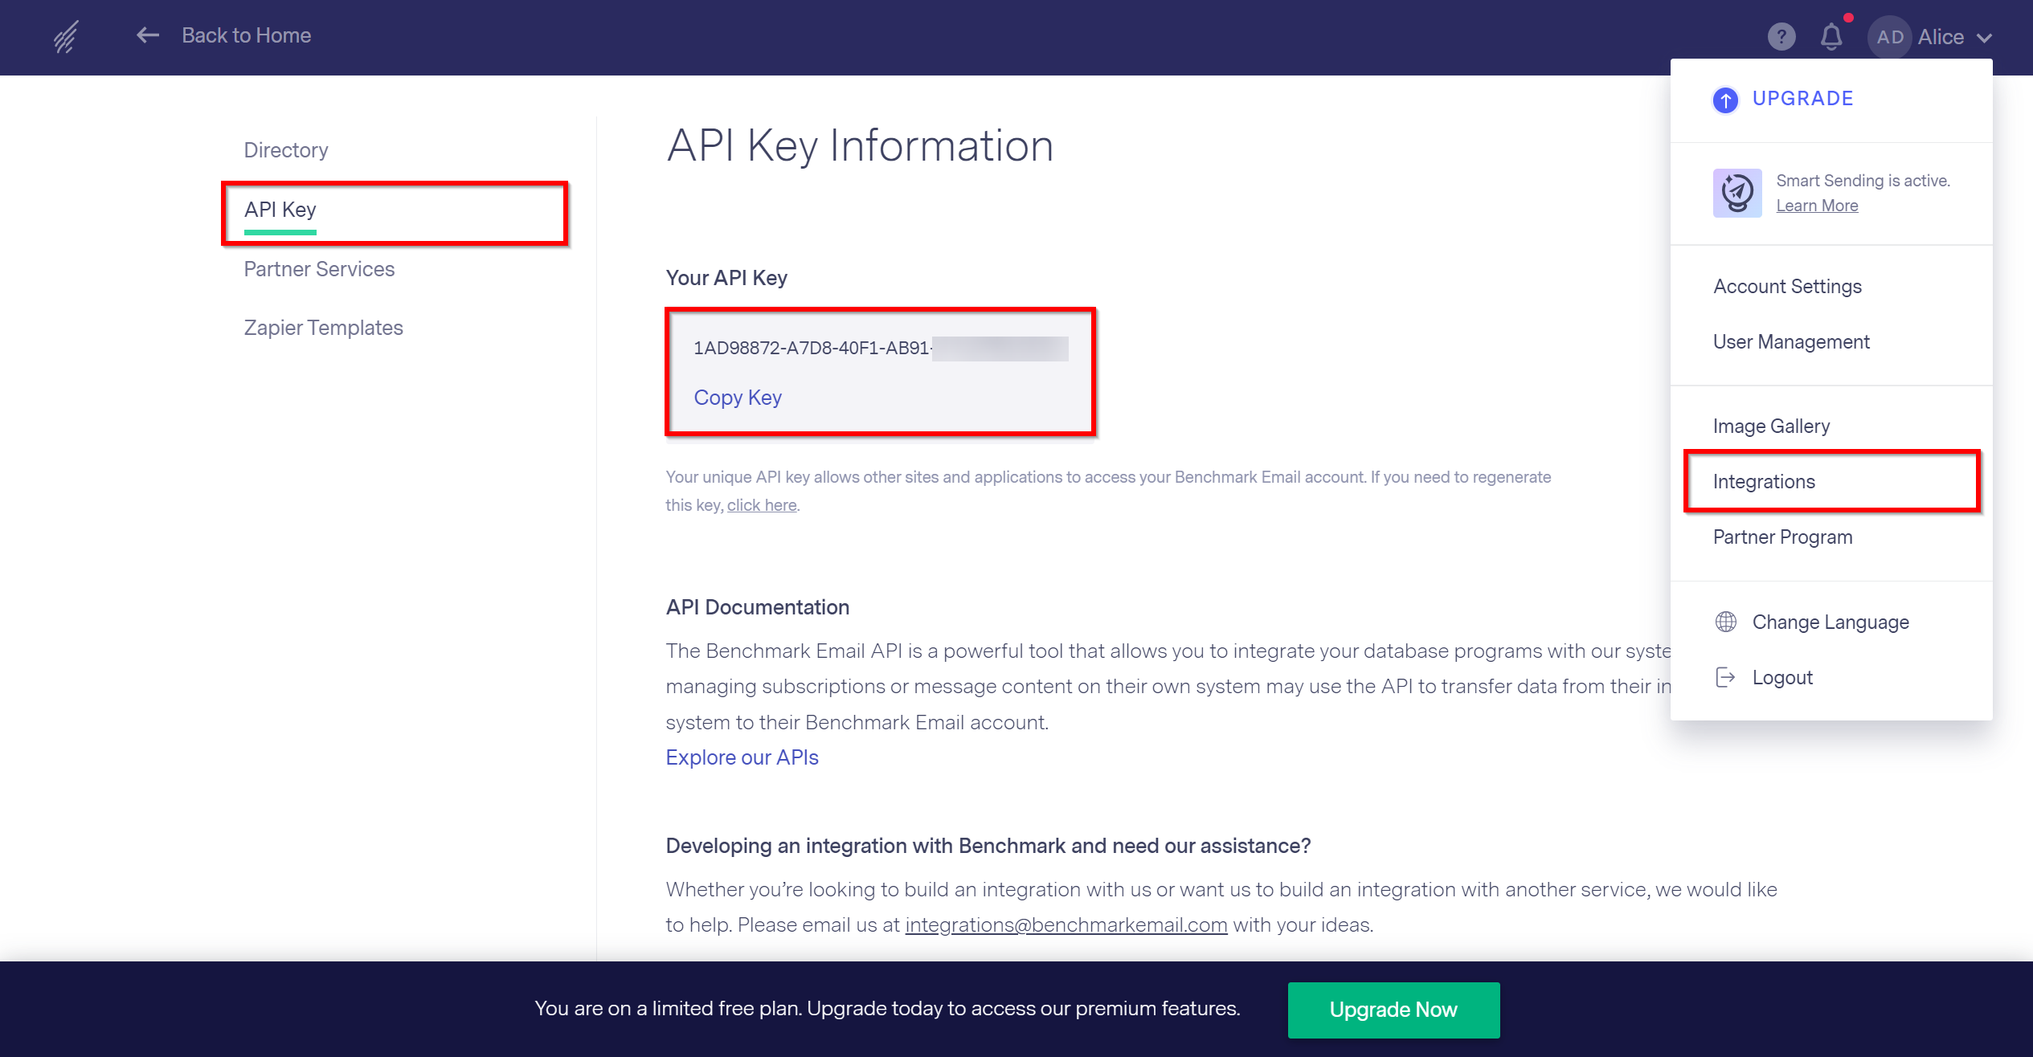The height and width of the screenshot is (1057, 2033).
Task: Select Change Language option
Action: tap(1831, 622)
